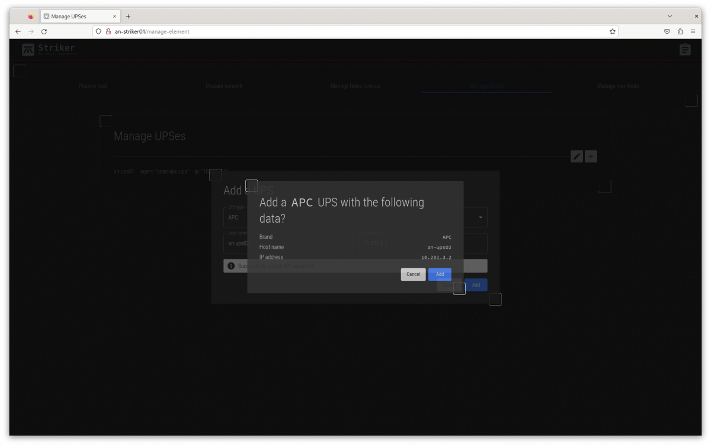Image resolution: width=711 pixels, height=446 pixels.
Task: Click the Striker logo icon
Action: [x=28, y=50]
